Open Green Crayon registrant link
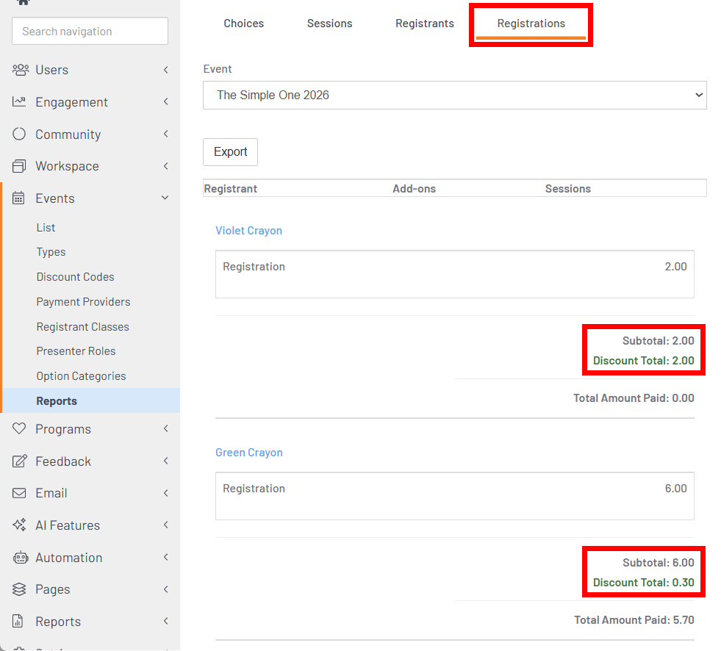The image size is (721, 651). point(248,453)
